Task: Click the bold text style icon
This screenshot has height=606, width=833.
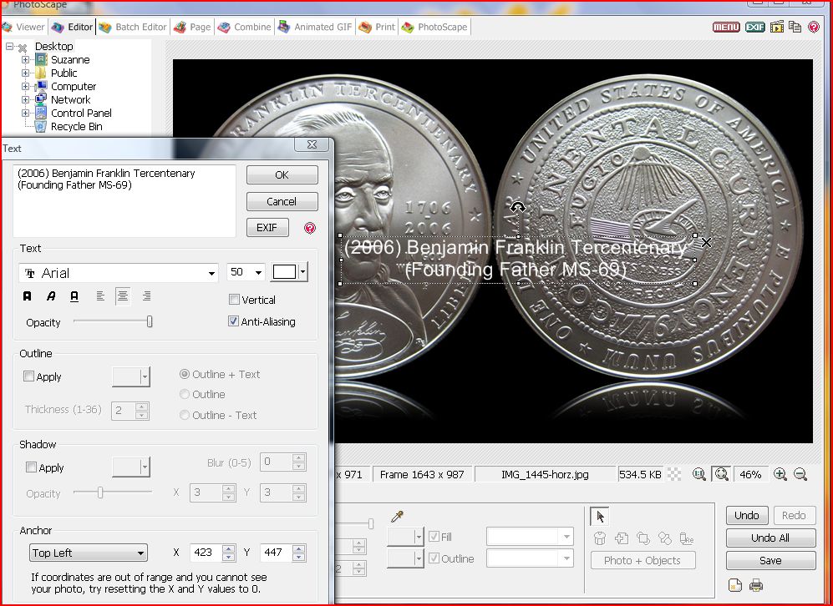Action: click(28, 296)
